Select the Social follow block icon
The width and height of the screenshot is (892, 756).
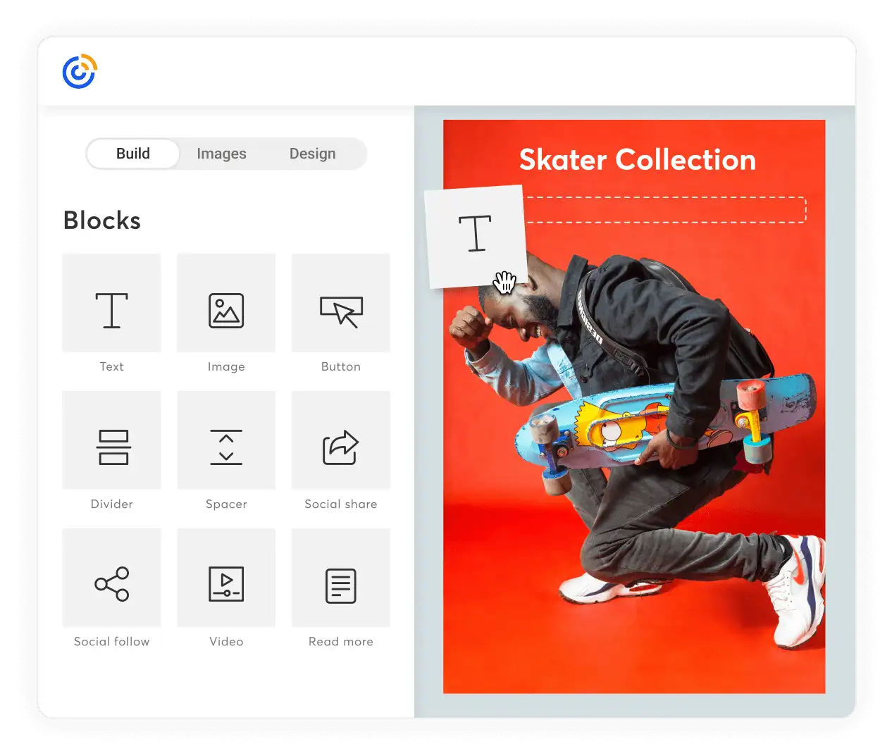pos(111,577)
